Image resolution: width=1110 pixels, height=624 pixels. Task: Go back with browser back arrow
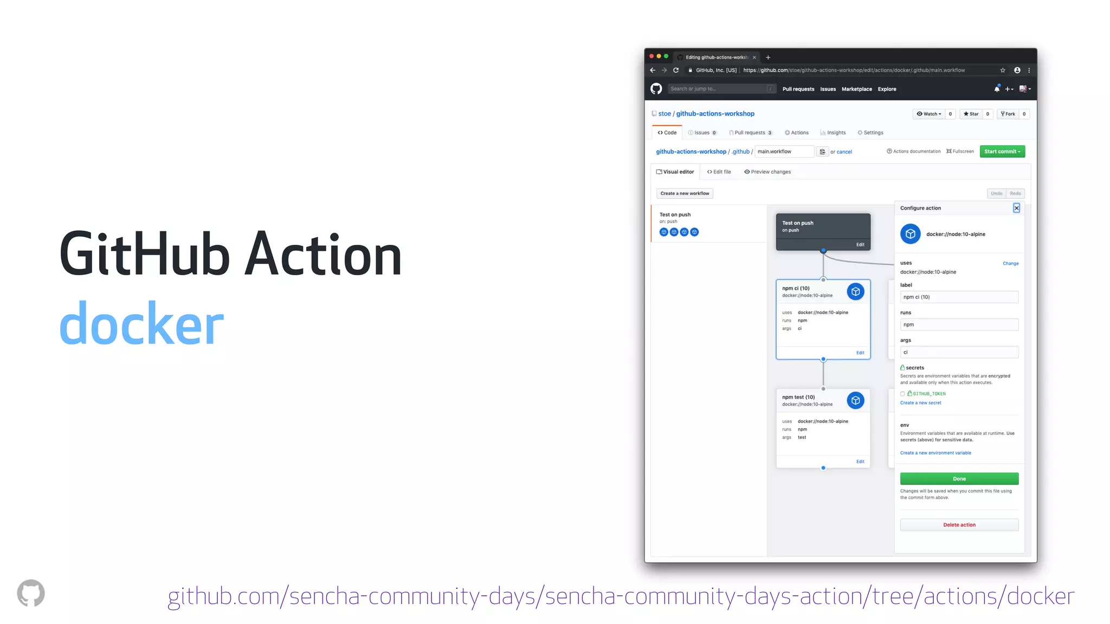pyautogui.click(x=653, y=70)
